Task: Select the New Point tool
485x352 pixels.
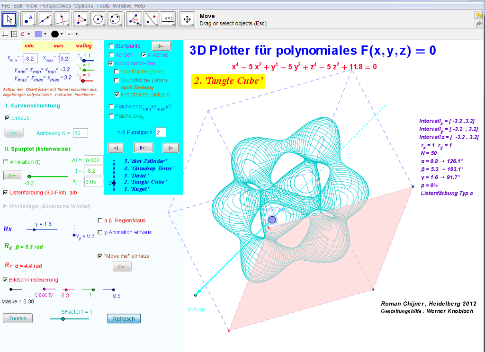Action: point(29,19)
